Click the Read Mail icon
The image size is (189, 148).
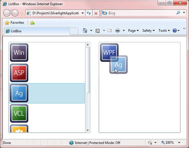(x=110, y=31)
